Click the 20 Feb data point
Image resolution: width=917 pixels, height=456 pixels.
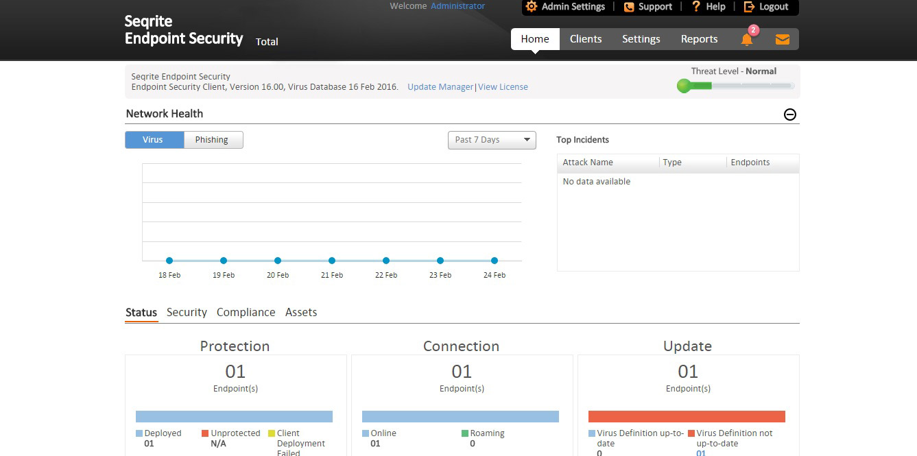click(x=278, y=261)
